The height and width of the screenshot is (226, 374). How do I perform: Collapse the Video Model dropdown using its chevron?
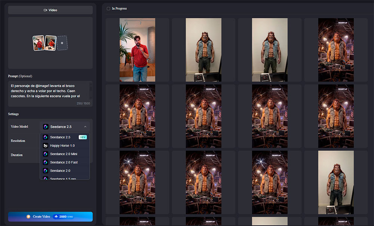pos(85,127)
